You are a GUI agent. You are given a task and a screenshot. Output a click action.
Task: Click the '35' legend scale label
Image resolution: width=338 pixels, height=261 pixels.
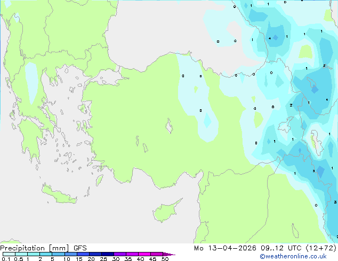point(128,259)
